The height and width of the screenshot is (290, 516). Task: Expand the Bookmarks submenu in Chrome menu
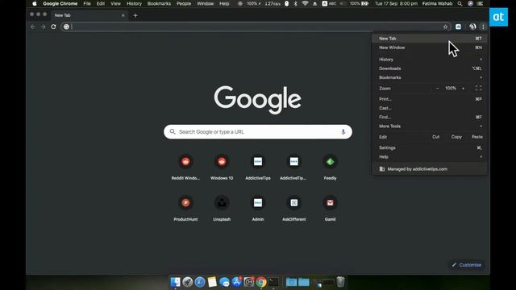(x=430, y=77)
